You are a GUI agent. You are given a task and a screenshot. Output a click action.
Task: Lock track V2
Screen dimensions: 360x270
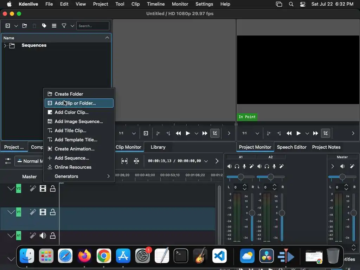pos(53,188)
